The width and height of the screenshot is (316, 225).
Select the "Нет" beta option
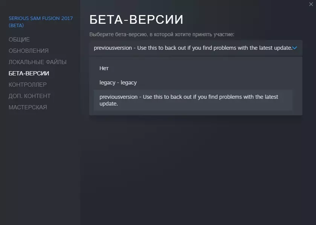click(x=104, y=68)
